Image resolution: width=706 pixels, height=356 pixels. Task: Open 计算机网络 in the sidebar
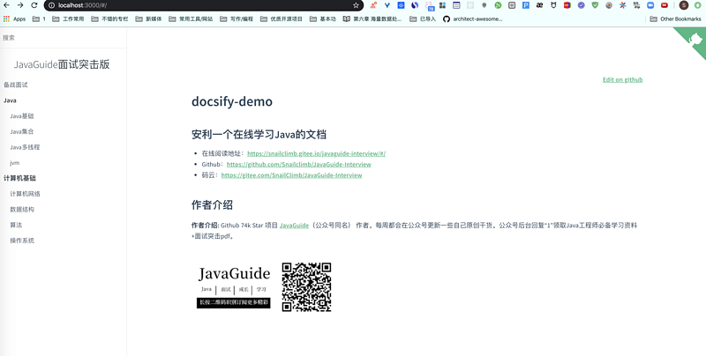25,194
